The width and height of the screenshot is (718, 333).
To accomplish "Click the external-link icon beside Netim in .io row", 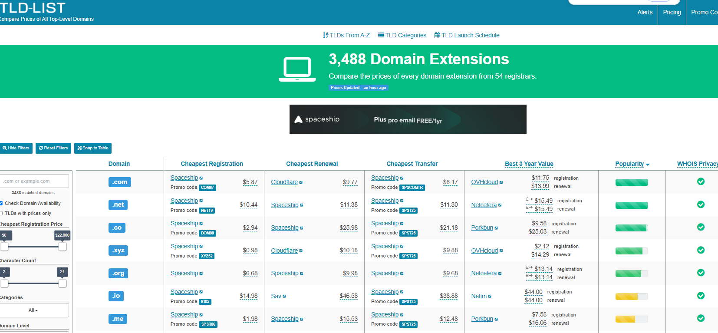I will 490,297.
